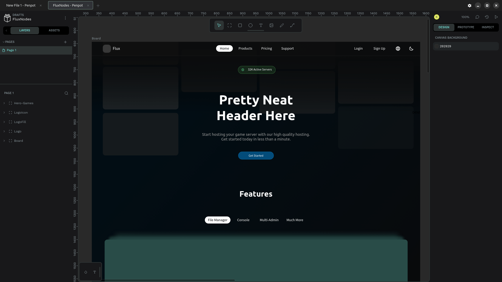Select the Rectangle tool
This screenshot has height=282, width=502.
(240, 25)
